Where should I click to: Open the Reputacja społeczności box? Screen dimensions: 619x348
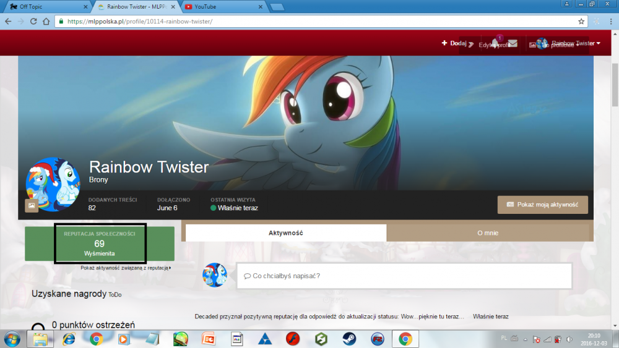click(x=100, y=244)
